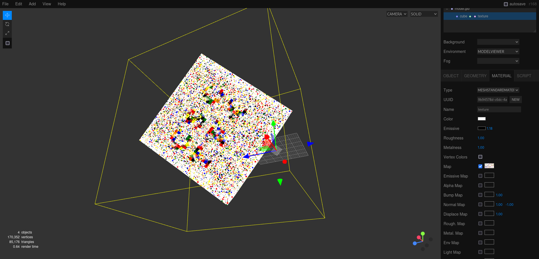Click the material Name input field
The width and height of the screenshot is (539, 259).
coord(499,109)
